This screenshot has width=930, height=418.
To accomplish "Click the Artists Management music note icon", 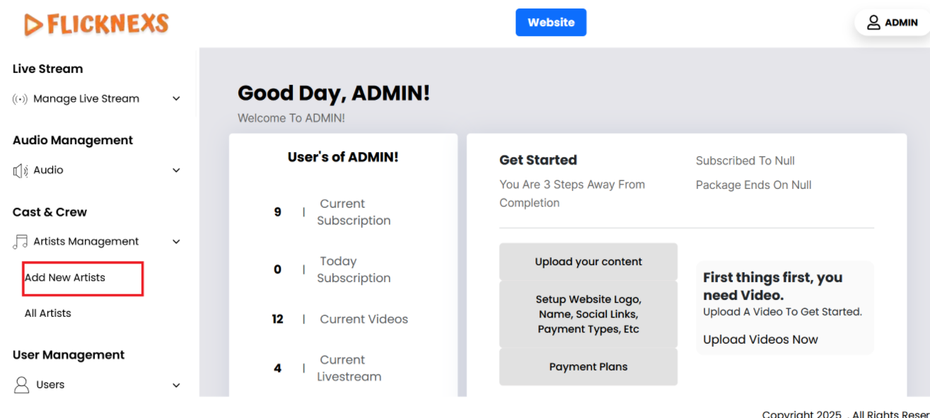I will click(x=20, y=242).
